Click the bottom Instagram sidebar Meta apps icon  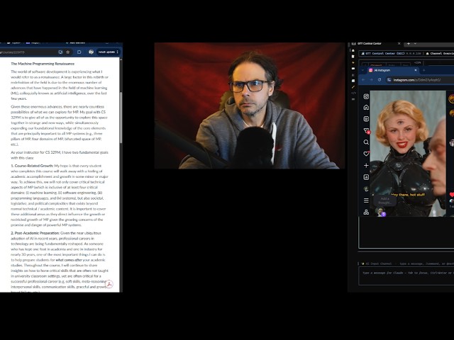(366, 212)
